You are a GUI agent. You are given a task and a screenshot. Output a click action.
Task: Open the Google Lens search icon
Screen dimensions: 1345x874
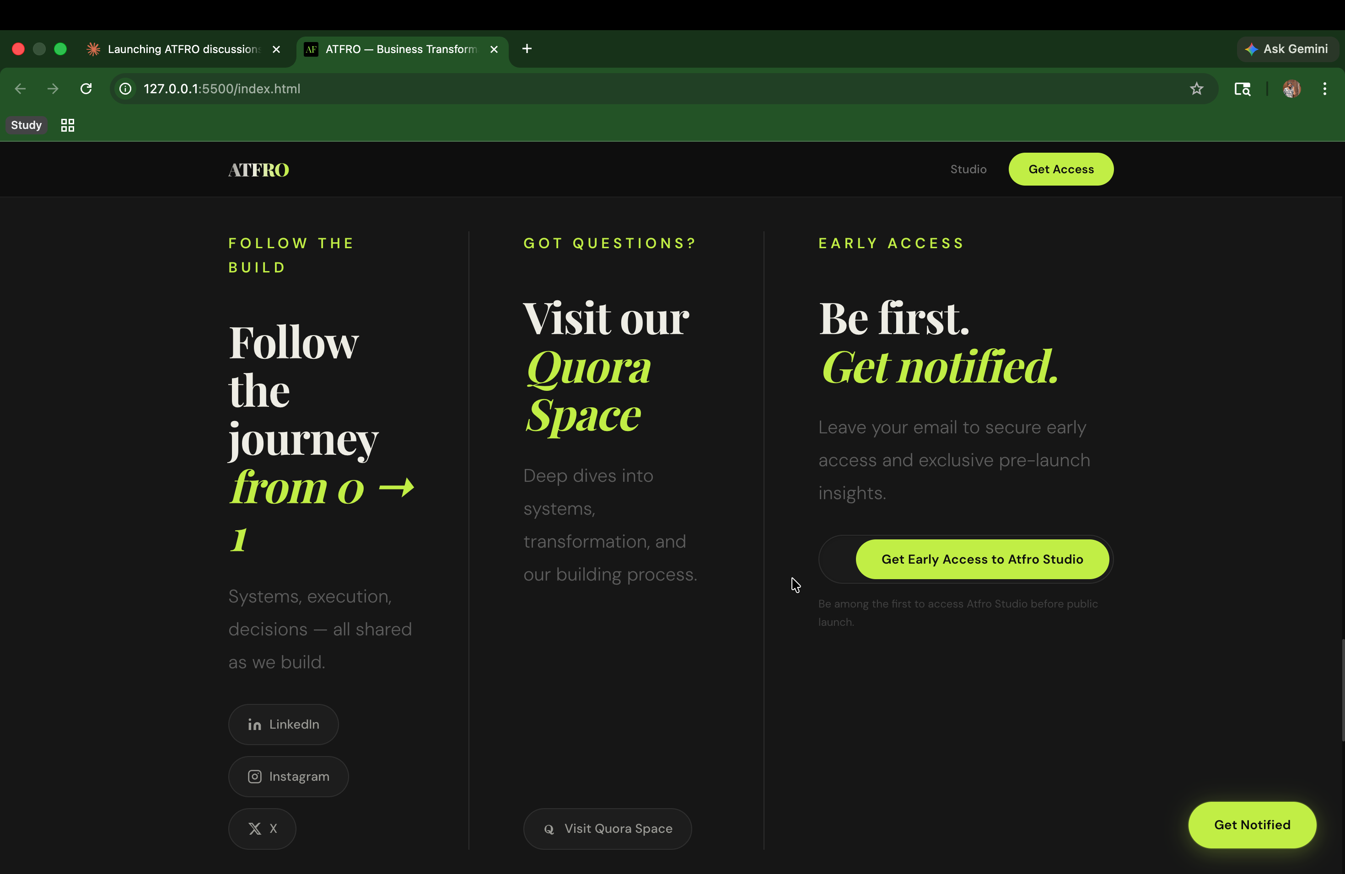point(1242,89)
